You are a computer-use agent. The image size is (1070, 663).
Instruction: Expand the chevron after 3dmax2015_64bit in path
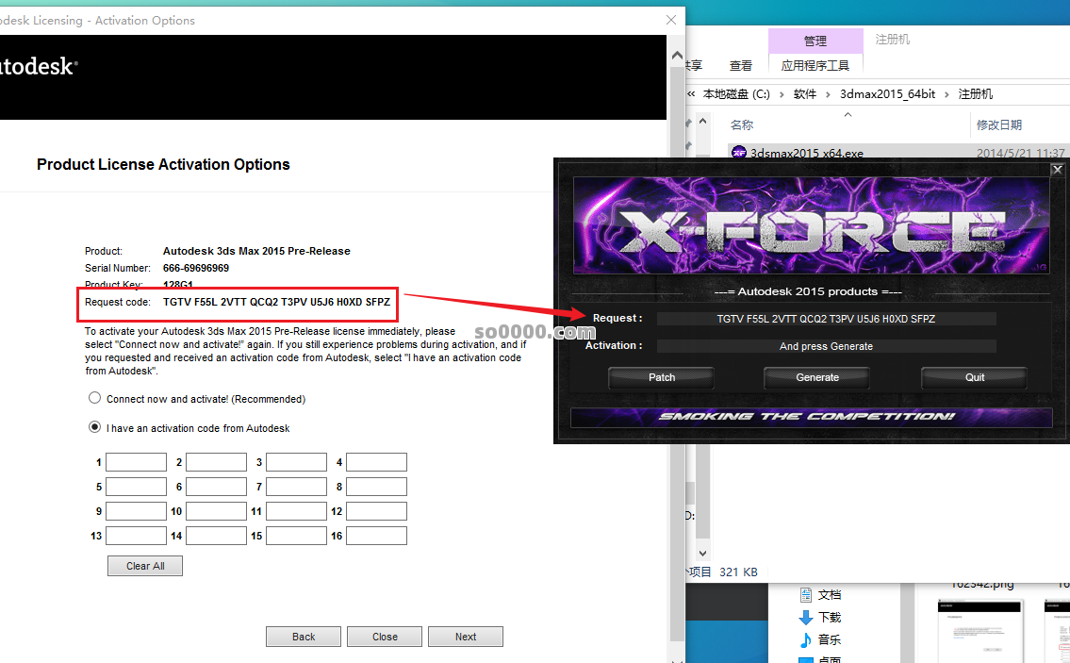(947, 94)
